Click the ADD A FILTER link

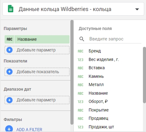click(29, 130)
